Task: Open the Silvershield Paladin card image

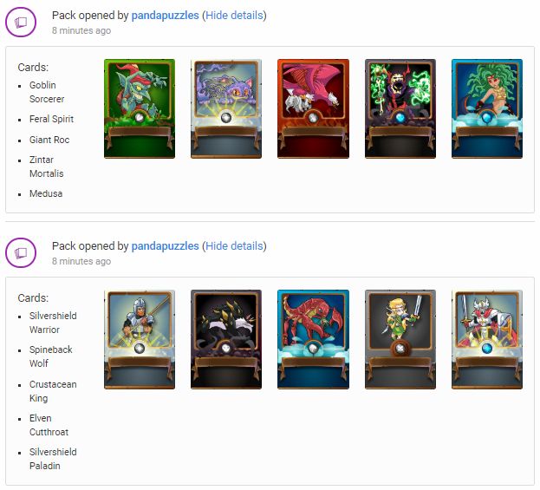Action: [487, 339]
